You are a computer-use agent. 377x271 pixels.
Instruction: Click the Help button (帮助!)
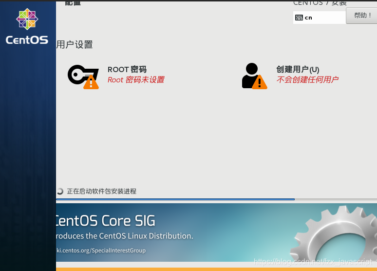(361, 16)
